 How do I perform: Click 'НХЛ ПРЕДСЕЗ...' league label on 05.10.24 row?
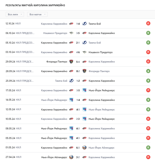pyautogui.click(x=25, y=43)
